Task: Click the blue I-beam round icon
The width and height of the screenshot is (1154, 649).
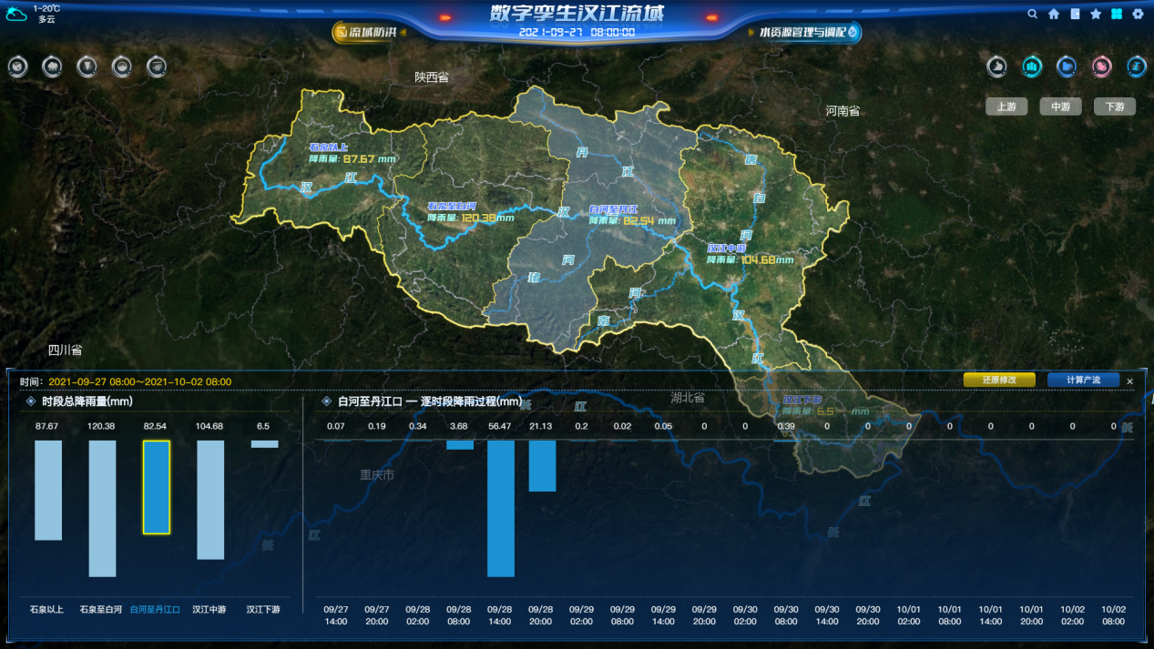Action: [x=1136, y=66]
